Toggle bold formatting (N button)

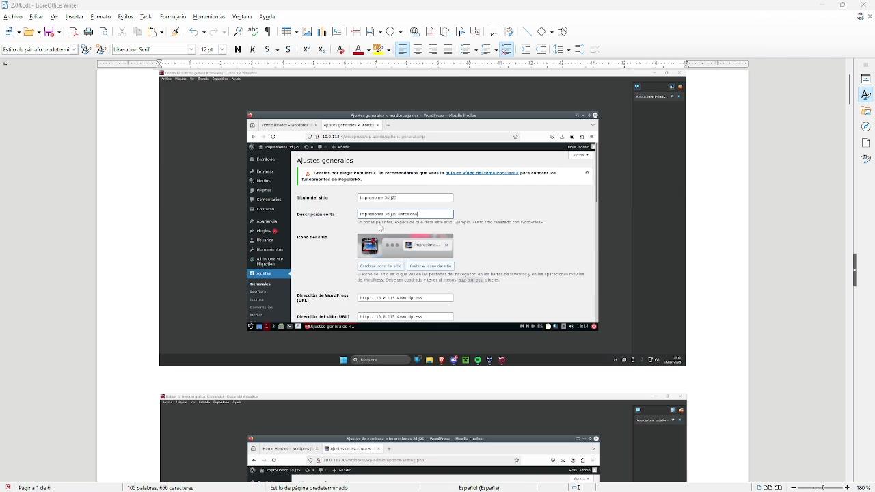point(238,50)
